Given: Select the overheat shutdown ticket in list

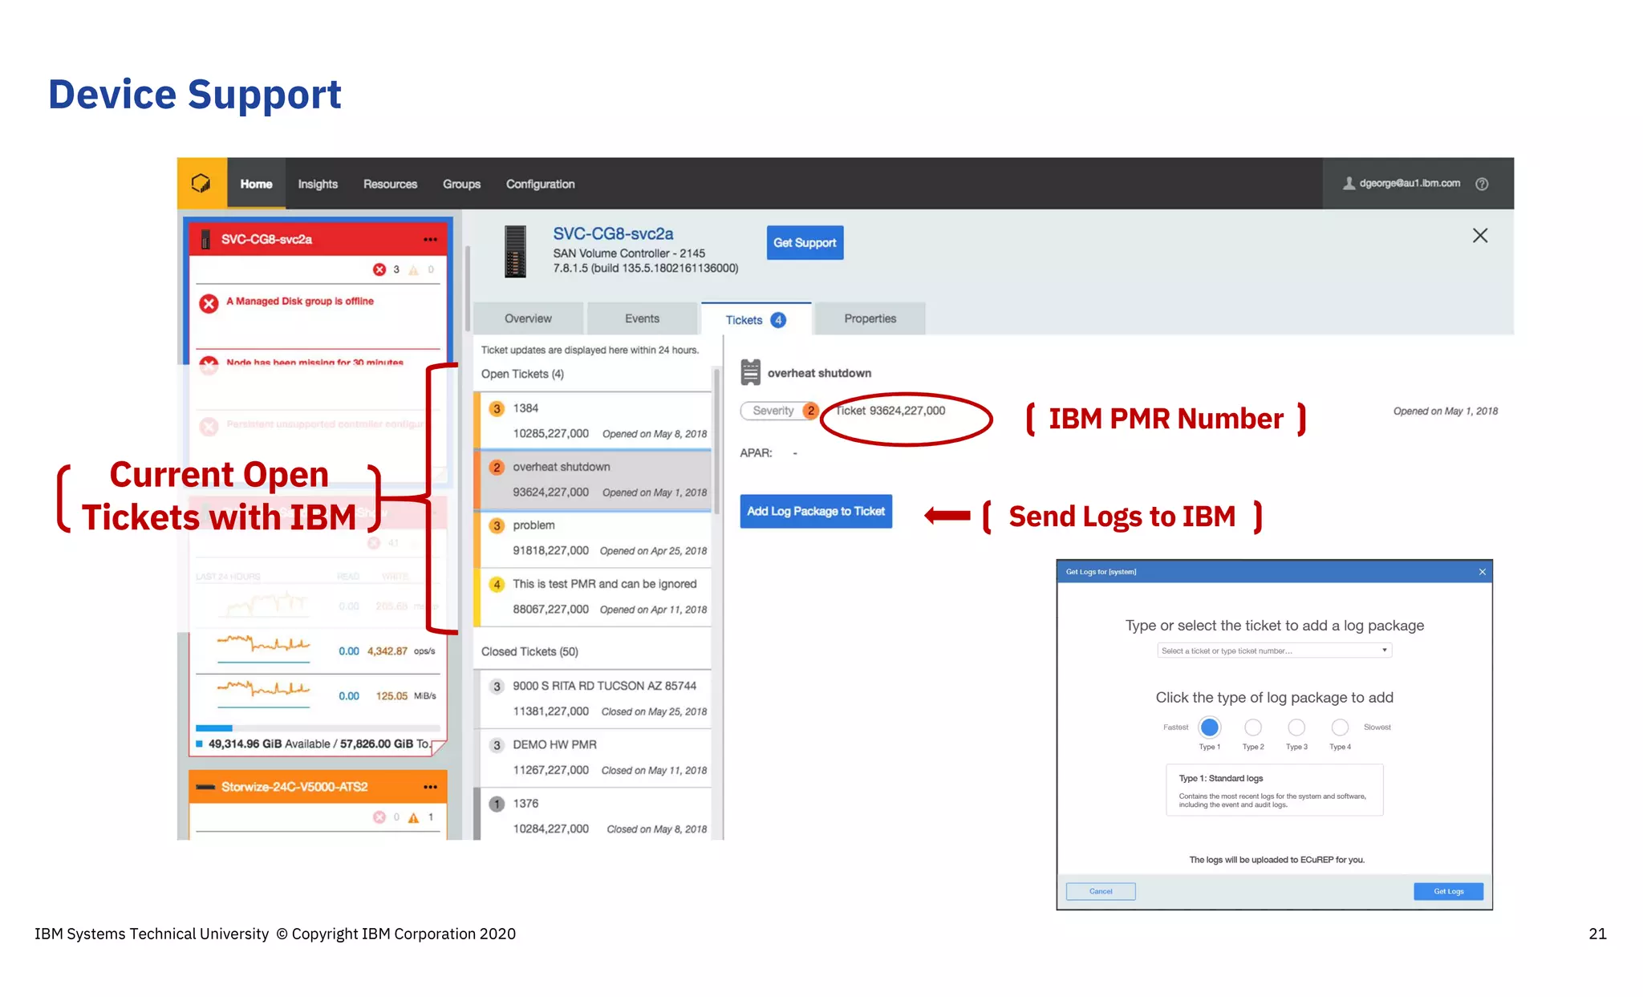Looking at the screenshot, I should coord(594,480).
